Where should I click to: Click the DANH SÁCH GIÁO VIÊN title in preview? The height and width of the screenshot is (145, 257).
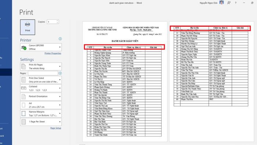(x=125, y=41)
